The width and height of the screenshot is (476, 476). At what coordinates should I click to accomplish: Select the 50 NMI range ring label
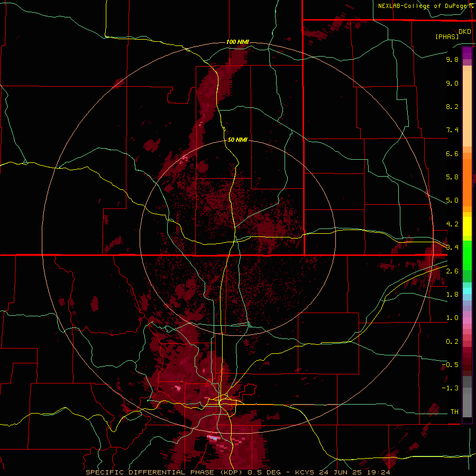click(237, 140)
